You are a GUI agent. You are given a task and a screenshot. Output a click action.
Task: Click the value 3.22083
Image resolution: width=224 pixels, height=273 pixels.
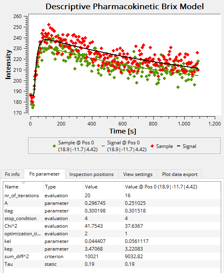pyautogui.click(x=134, y=249)
